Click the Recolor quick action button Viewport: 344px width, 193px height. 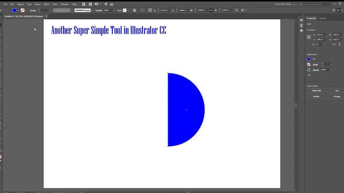click(x=317, y=96)
